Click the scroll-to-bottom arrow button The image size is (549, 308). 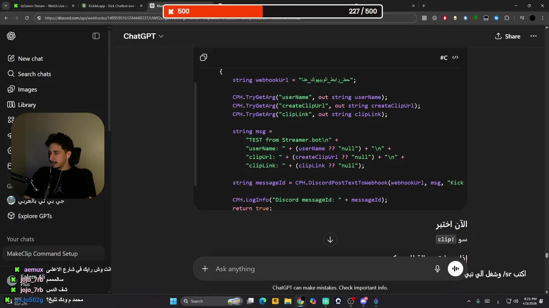tap(330, 240)
